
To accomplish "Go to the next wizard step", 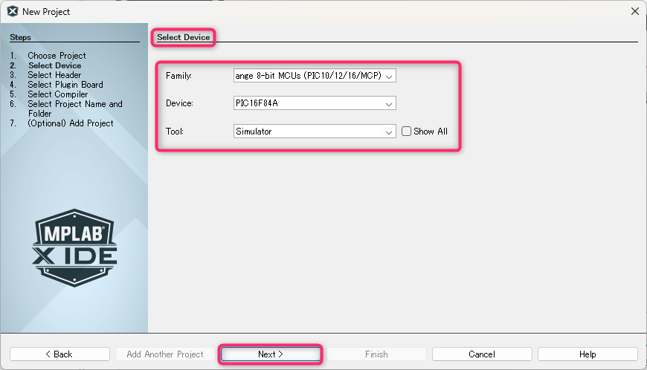I will (270, 354).
